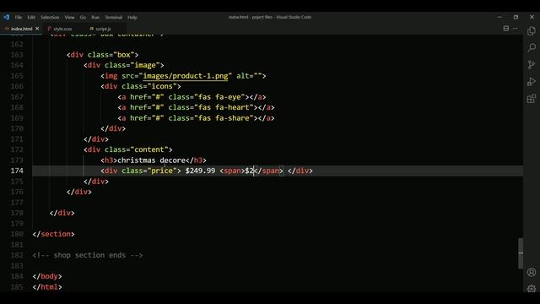The width and height of the screenshot is (540, 304).
Task: Open the Source Control view
Action: [532, 64]
